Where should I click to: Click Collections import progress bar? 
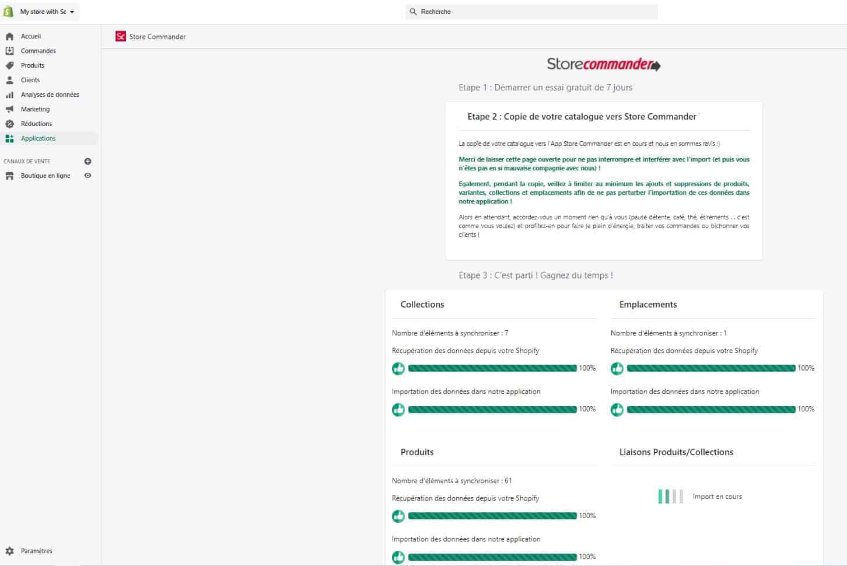pos(492,409)
